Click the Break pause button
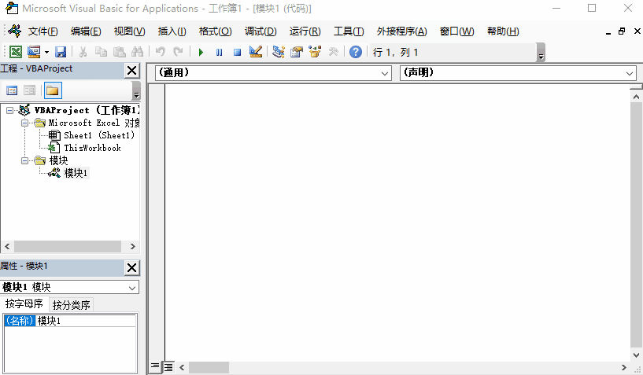Viewport: 643px width, 375px height. point(220,52)
